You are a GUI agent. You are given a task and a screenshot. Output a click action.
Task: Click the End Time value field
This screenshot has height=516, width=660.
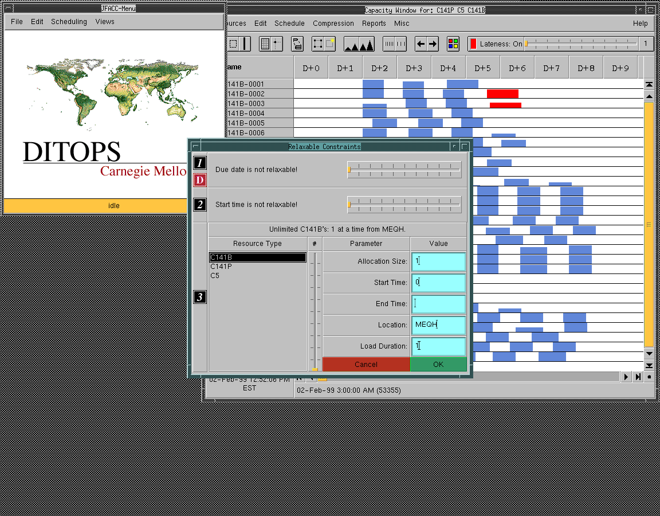pyautogui.click(x=438, y=304)
